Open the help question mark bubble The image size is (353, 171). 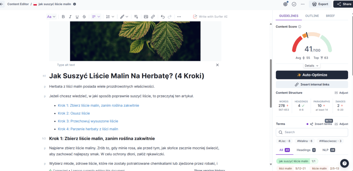pos(344,163)
